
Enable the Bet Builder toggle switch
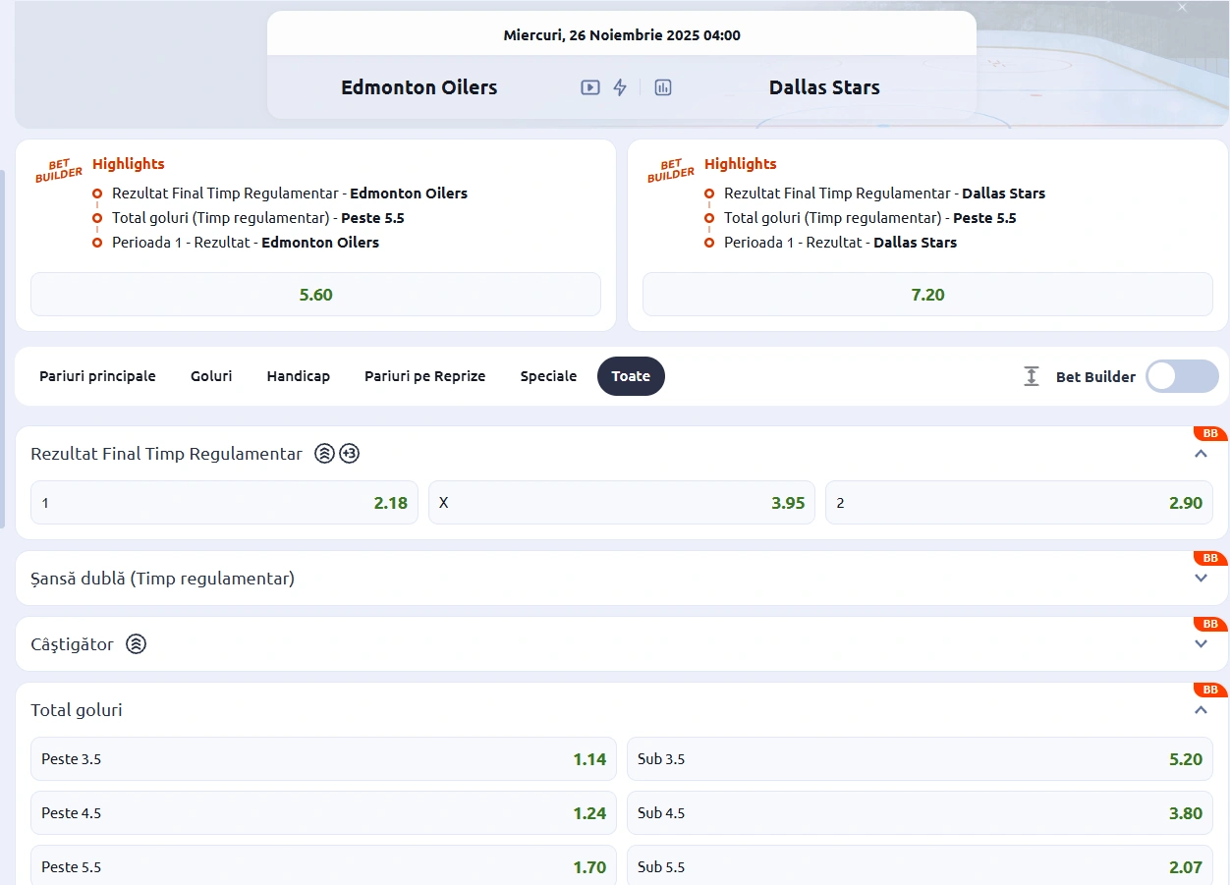1181,376
